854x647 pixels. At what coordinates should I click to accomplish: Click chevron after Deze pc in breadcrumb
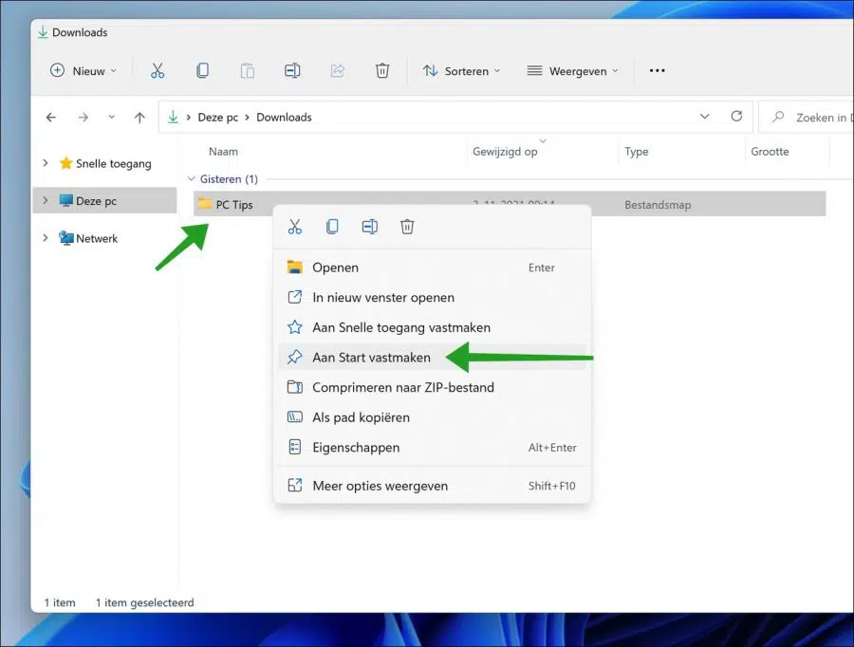(247, 117)
